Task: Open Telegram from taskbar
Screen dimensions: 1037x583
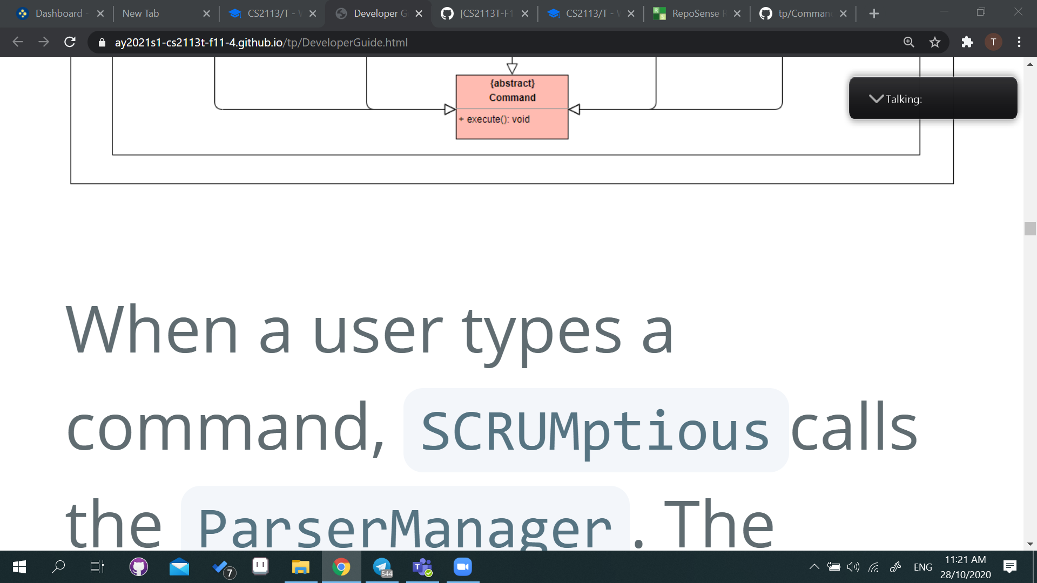Action: coord(382,567)
